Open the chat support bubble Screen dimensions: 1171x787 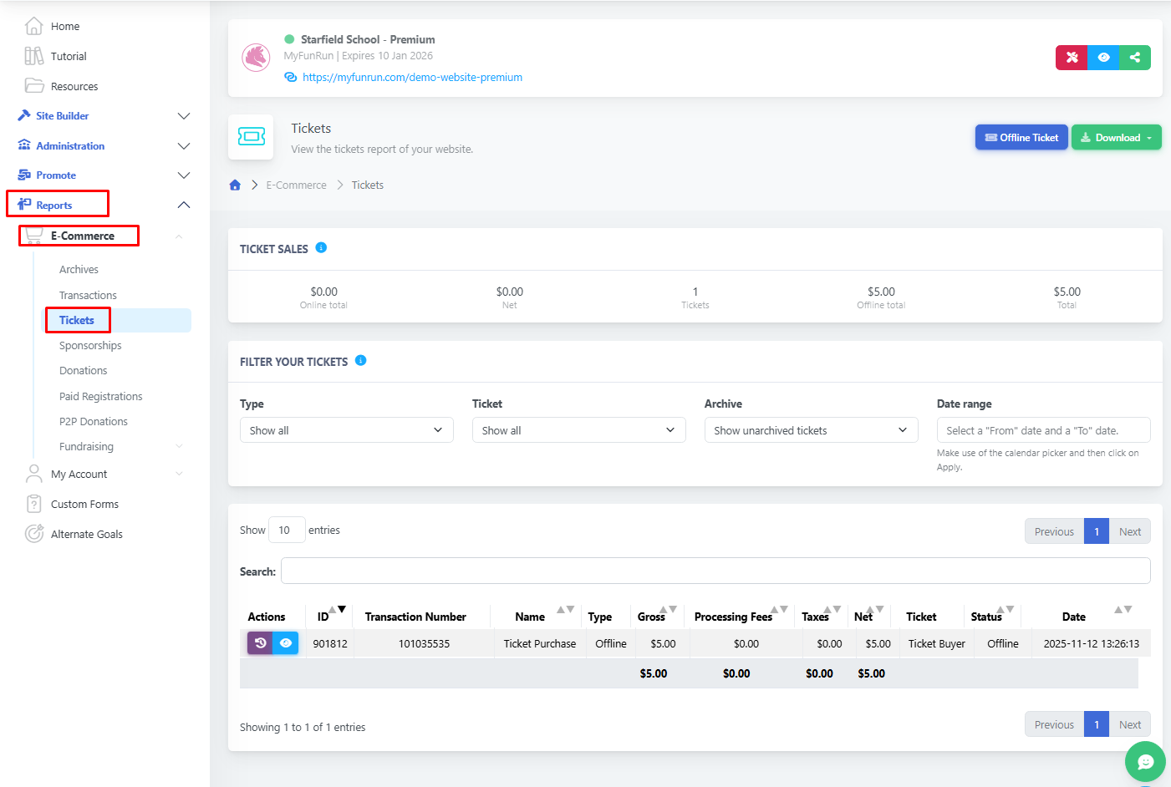pyautogui.click(x=1144, y=761)
